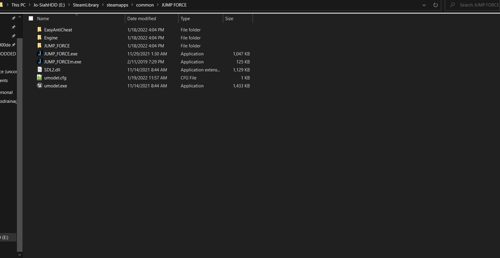Click the ODDED item in sidebar
The width and height of the screenshot is (500, 258).
tap(8, 54)
